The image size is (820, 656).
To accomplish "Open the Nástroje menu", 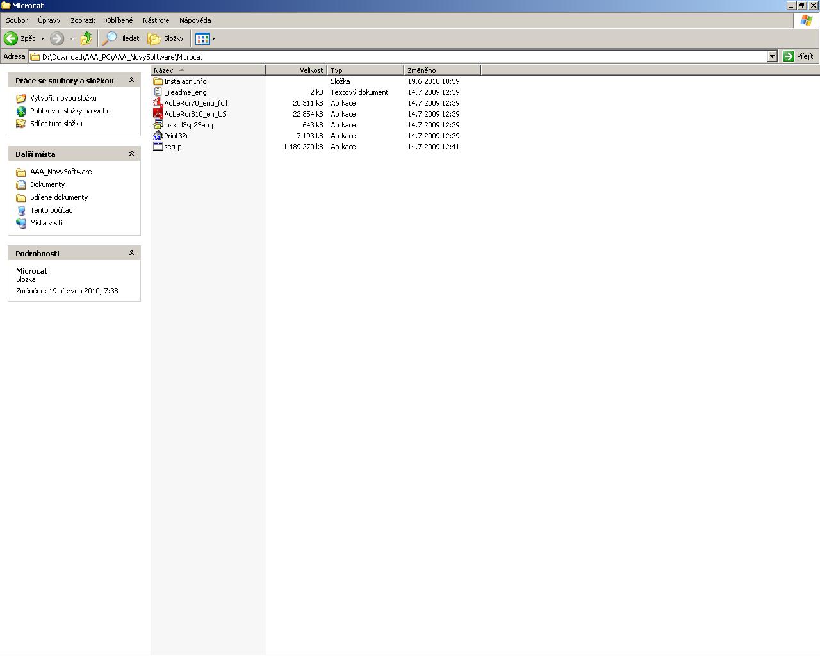I will pos(156,20).
